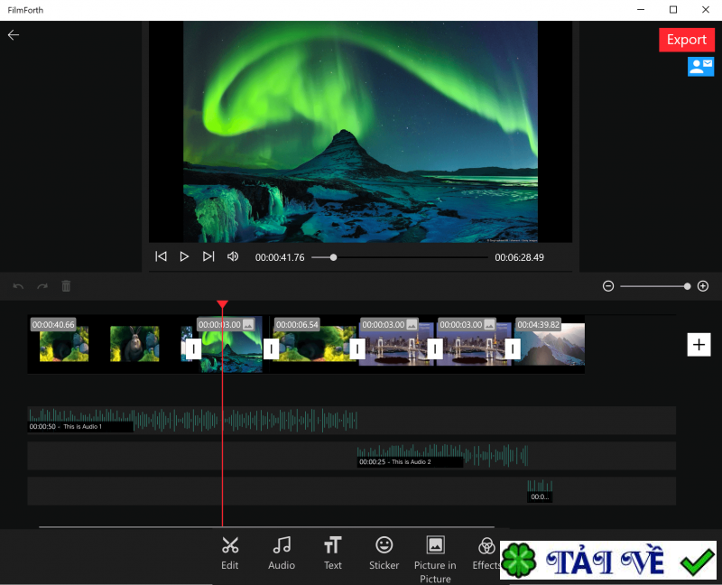Zoom out the timeline with the minus icon
722x585 pixels.
click(608, 286)
